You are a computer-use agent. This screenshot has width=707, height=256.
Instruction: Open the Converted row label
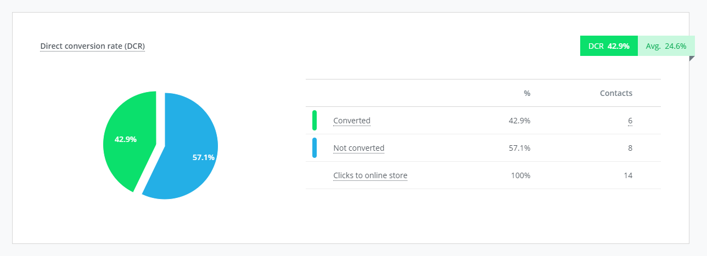352,121
